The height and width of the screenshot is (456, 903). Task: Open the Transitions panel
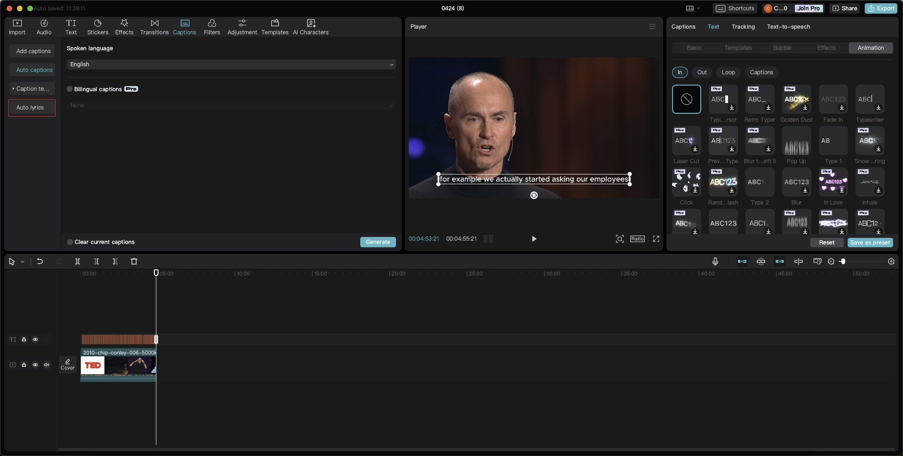154,27
